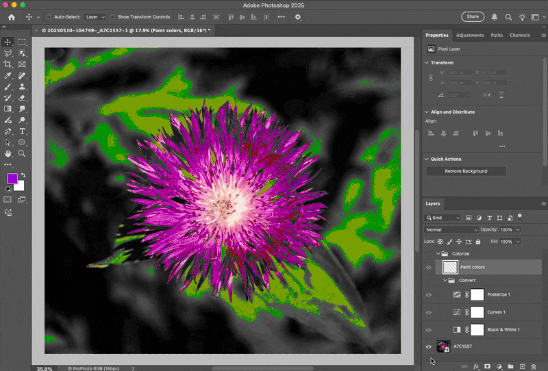Collapse the Transform section in Properties

click(x=427, y=62)
